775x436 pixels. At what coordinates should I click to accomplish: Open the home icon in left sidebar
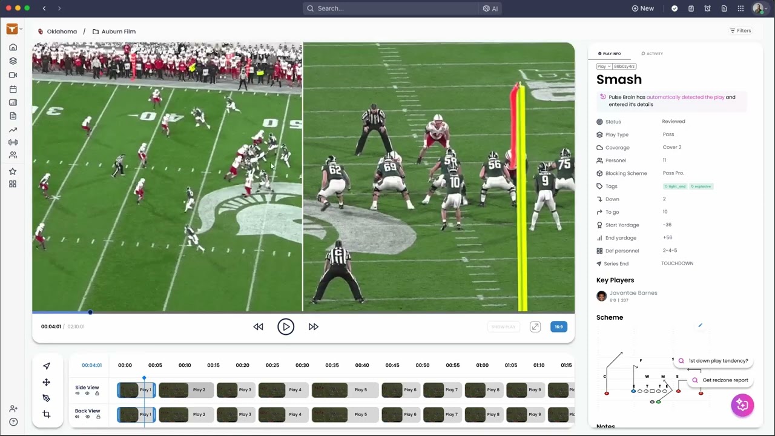tap(13, 47)
